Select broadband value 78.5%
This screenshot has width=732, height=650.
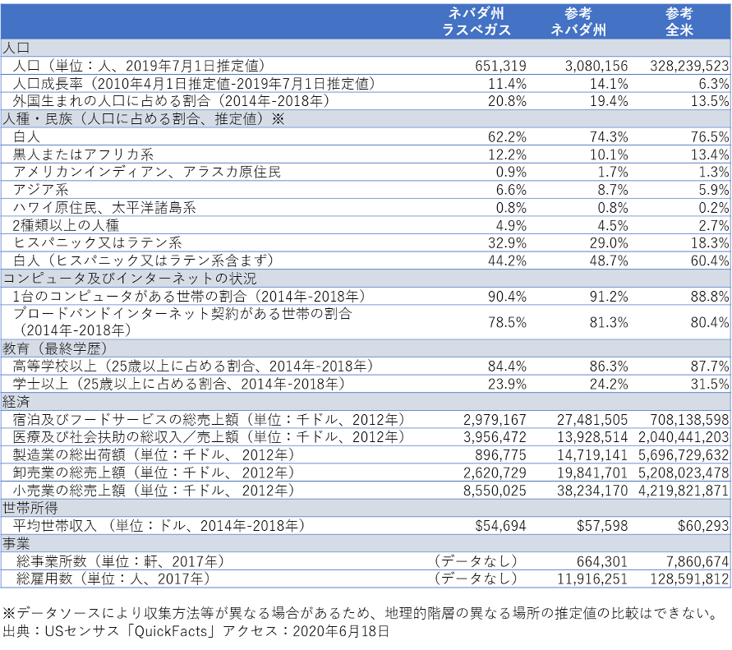coord(507,322)
